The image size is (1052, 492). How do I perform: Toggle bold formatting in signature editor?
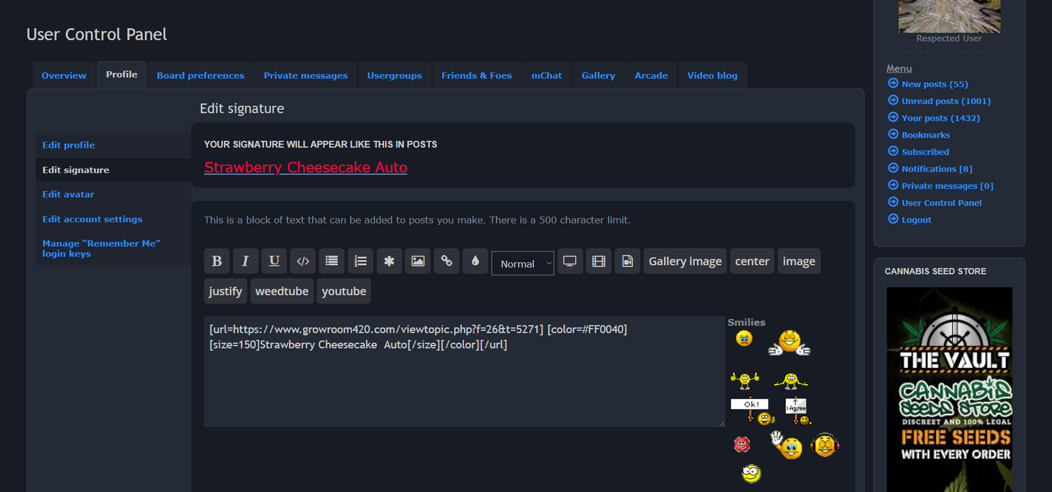pyautogui.click(x=217, y=261)
